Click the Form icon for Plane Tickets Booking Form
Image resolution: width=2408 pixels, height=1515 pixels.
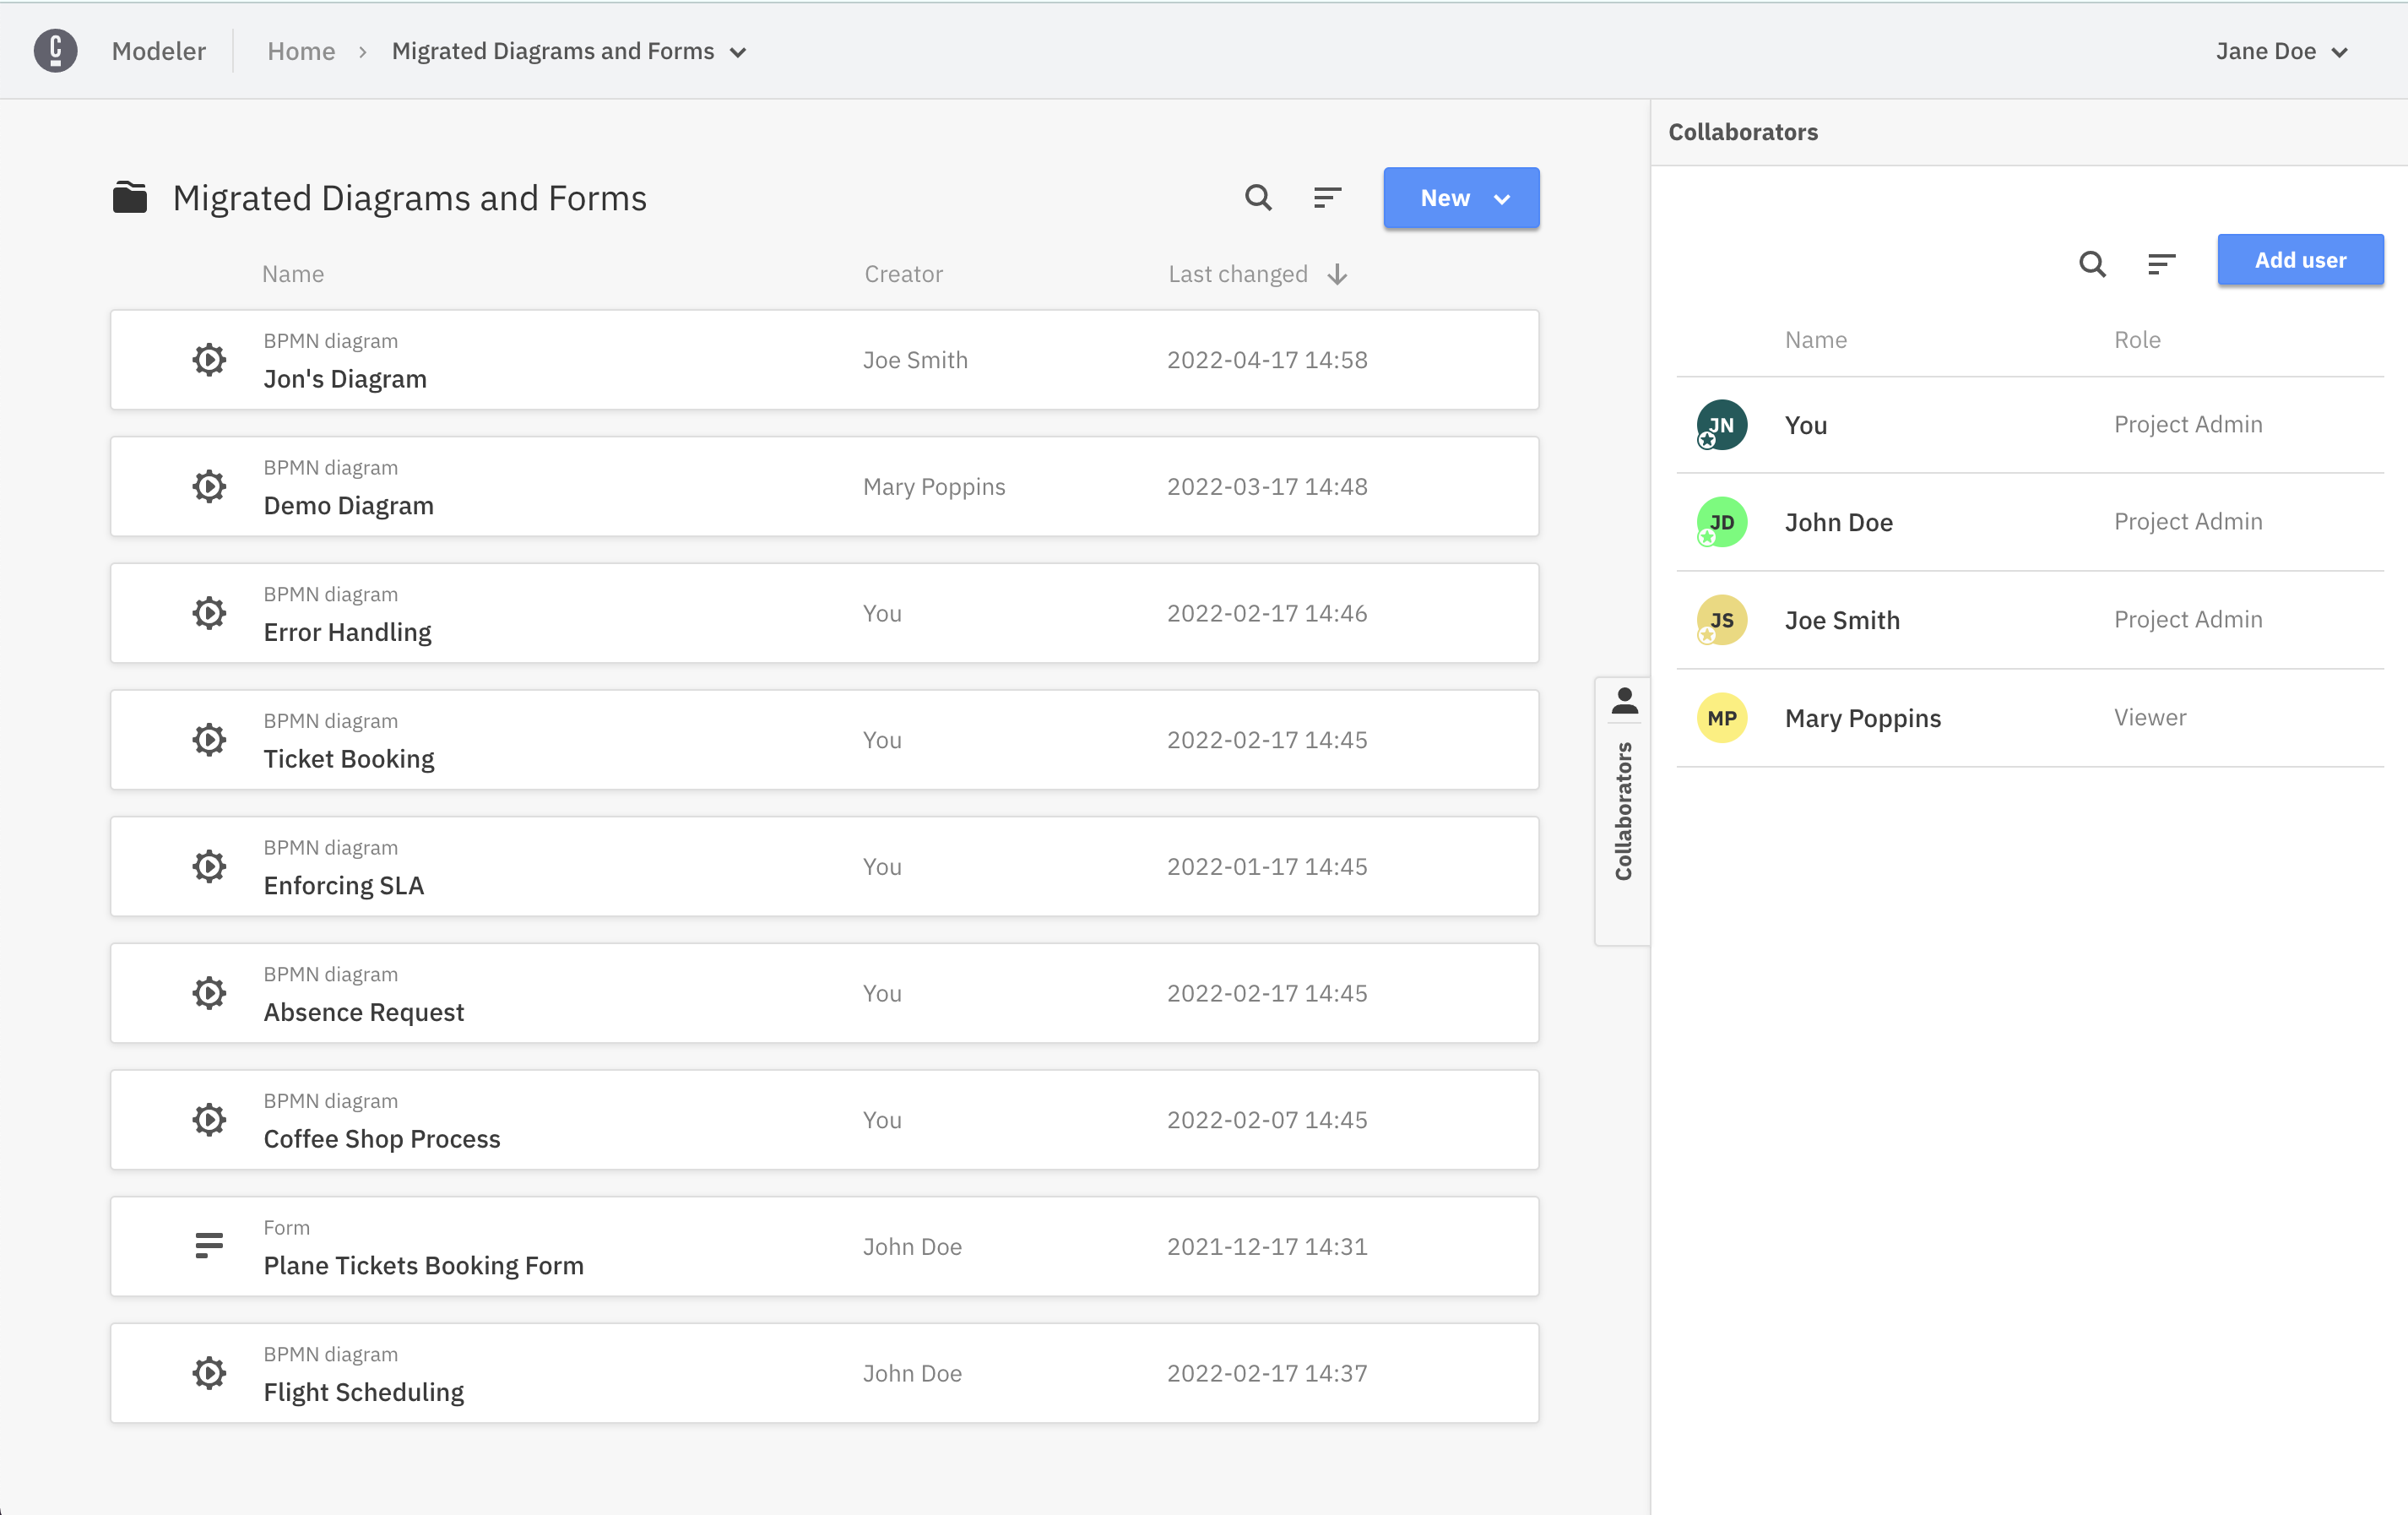click(208, 1246)
